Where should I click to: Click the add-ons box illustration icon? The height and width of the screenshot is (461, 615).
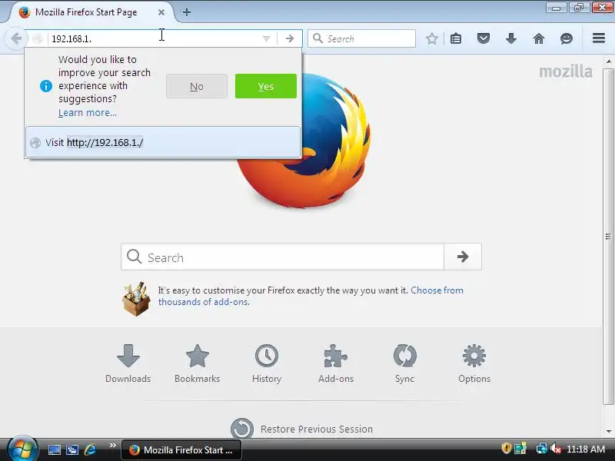(136, 299)
